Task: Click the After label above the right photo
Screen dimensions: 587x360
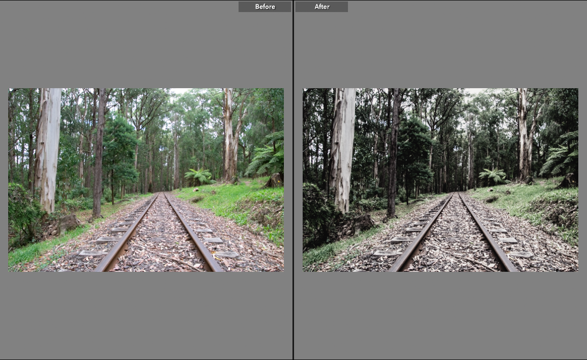Action: (x=321, y=7)
